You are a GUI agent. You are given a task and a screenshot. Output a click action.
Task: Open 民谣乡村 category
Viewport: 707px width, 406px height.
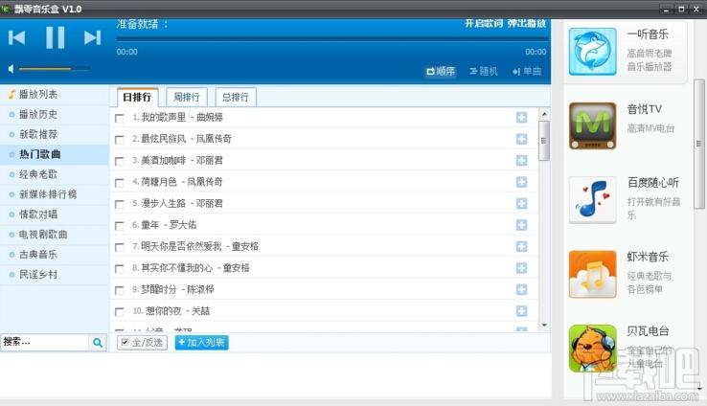click(54, 275)
